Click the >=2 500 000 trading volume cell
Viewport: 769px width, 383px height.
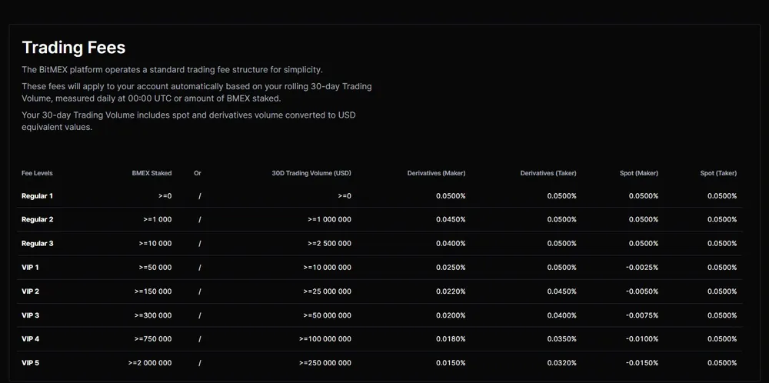(x=330, y=243)
